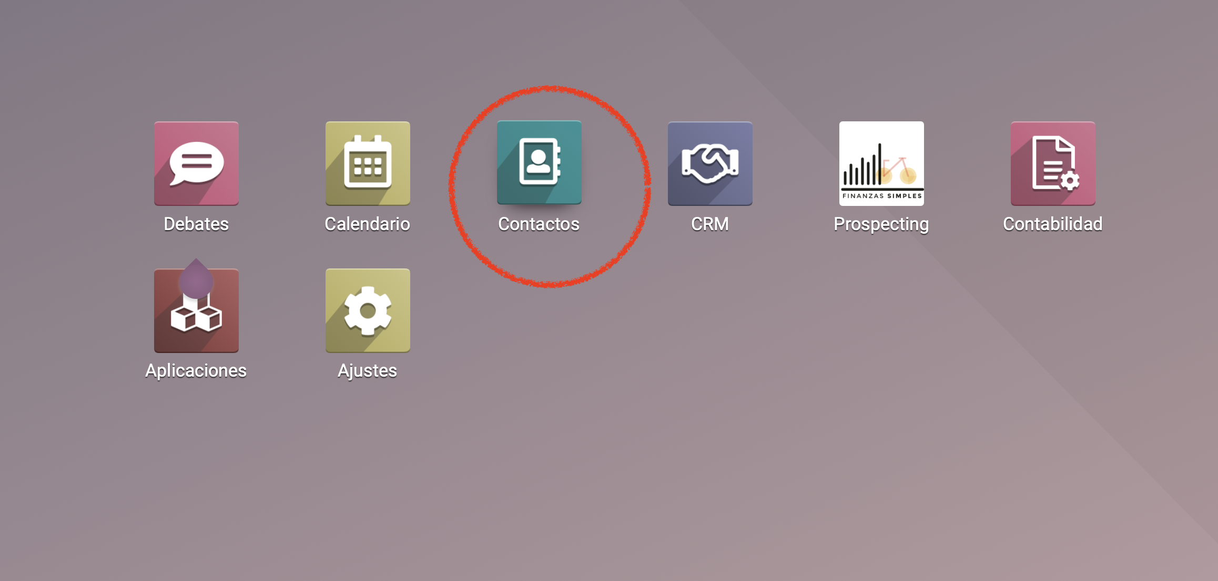The height and width of the screenshot is (581, 1218).
Task: Click the speech bubble in Debates
Action: 196,163
